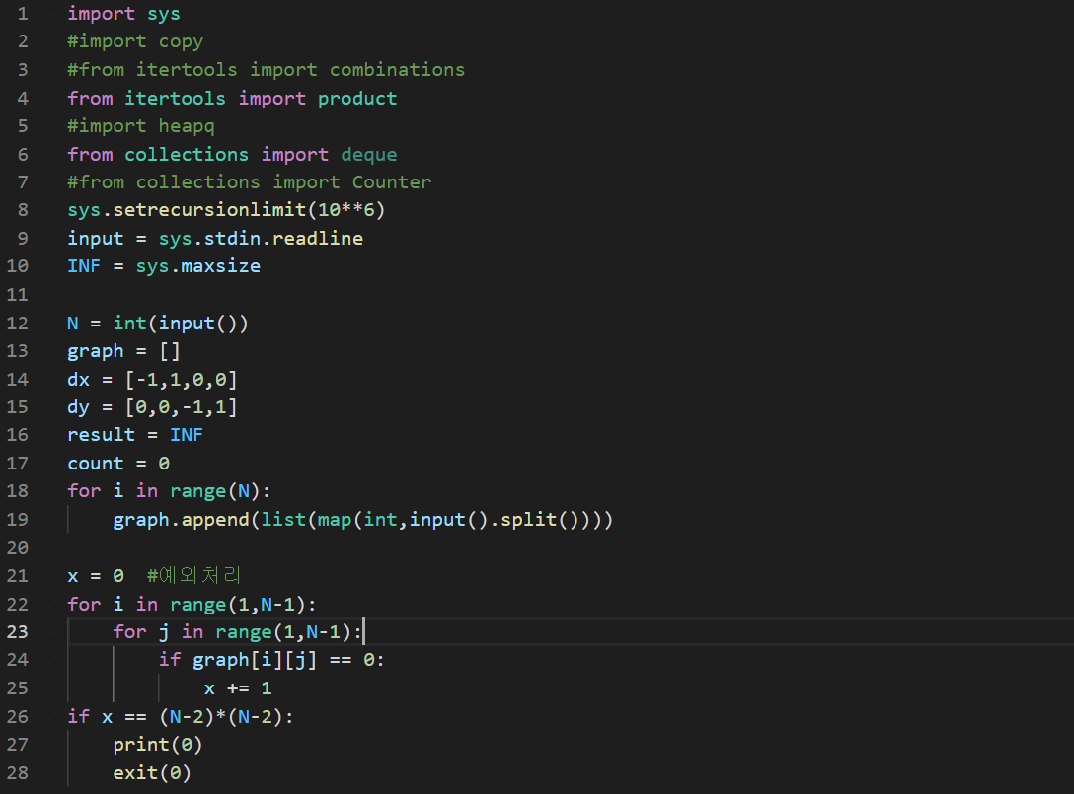Place cursor on the word 'combinations'
The width and height of the screenshot is (1074, 794).
pyautogui.click(x=397, y=70)
